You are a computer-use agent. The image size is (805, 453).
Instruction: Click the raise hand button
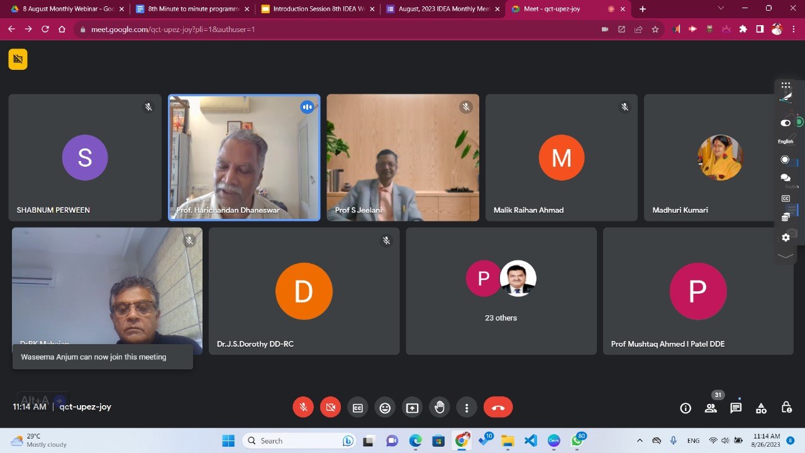439,408
